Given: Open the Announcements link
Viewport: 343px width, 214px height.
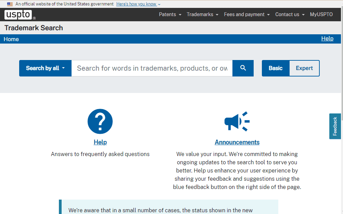Looking at the screenshot, I should [237, 142].
